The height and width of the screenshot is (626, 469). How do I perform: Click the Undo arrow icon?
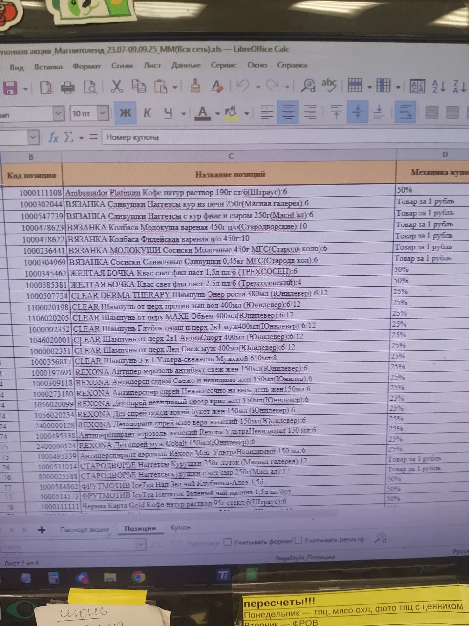click(243, 86)
